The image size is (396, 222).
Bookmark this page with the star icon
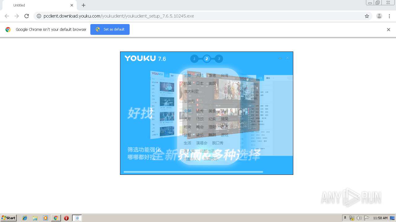click(367, 16)
